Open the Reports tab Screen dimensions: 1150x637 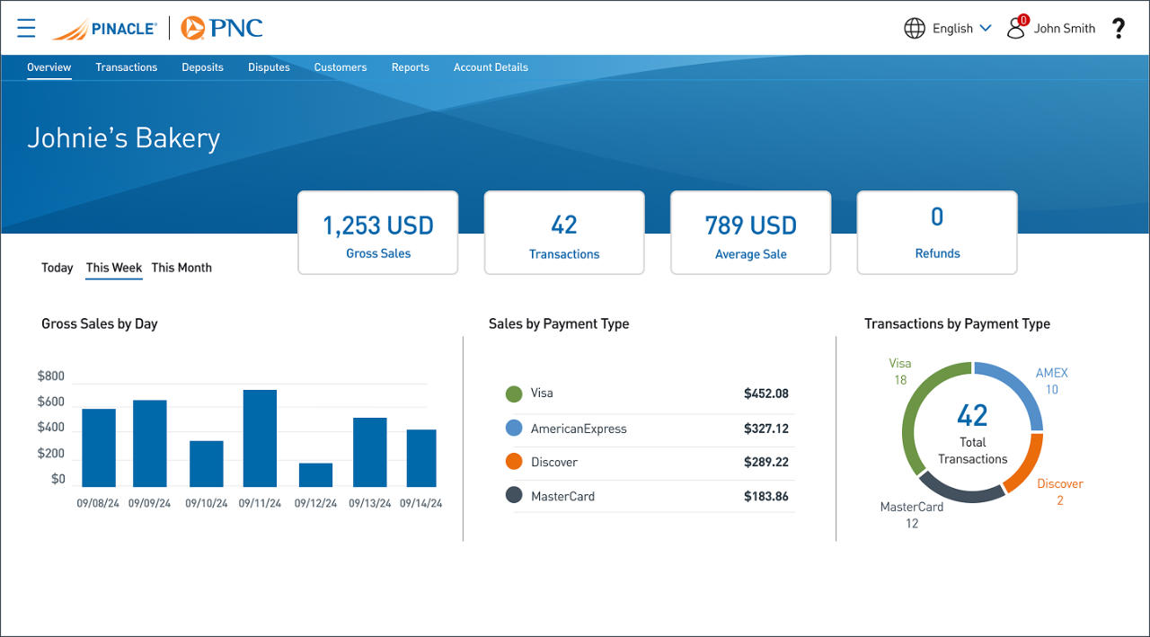point(410,67)
